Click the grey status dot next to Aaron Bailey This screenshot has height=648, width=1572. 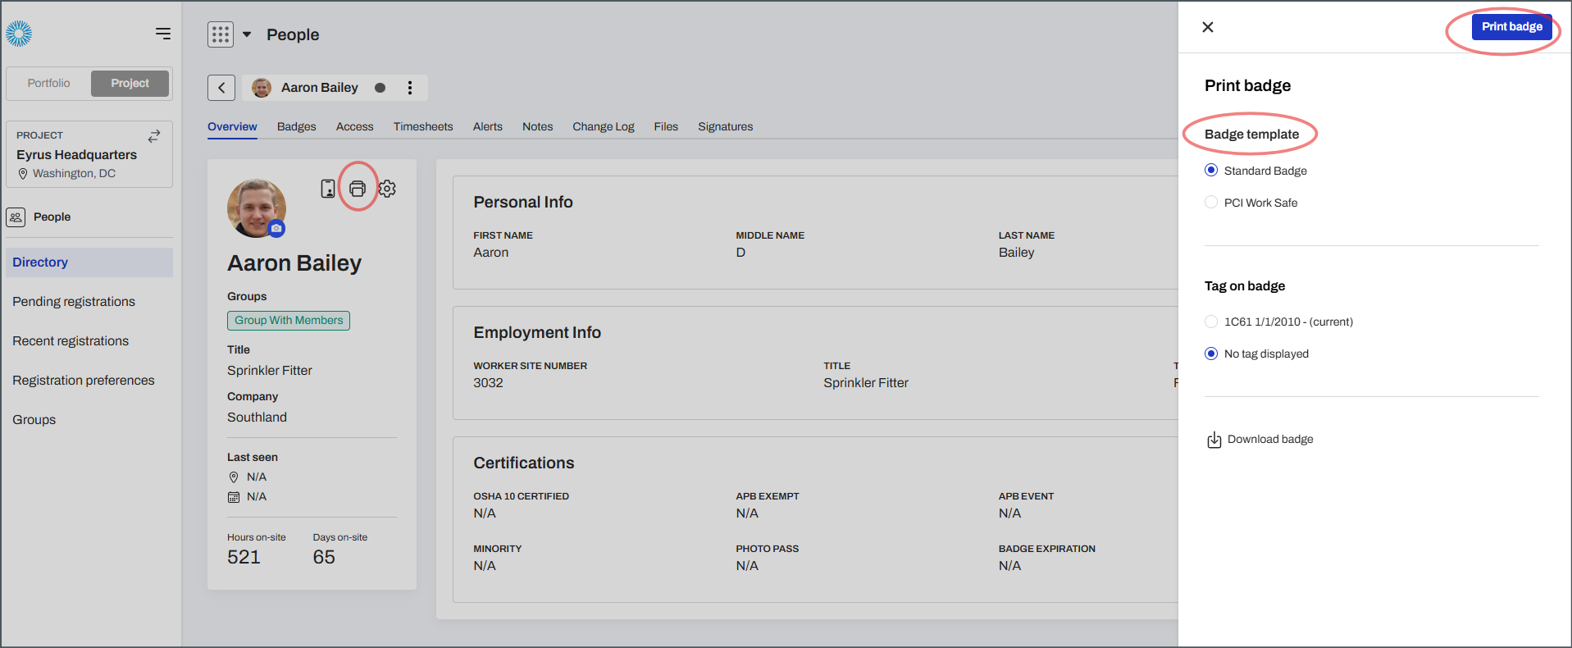[x=380, y=88]
